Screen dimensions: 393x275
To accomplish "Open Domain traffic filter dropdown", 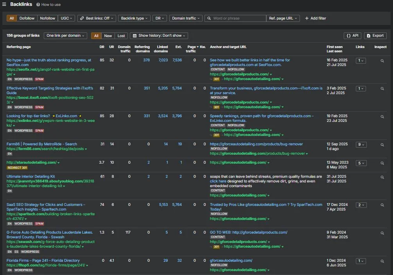I will coord(186,18).
